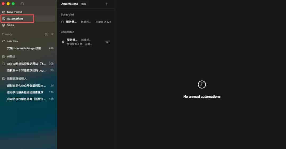This screenshot has width=286, height=149.
Task: Click the clock icon above No unread automations
Action: pyautogui.click(x=202, y=84)
